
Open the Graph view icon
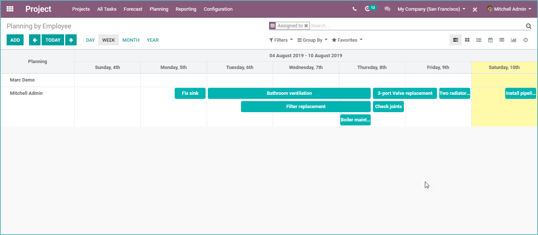click(514, 40)
